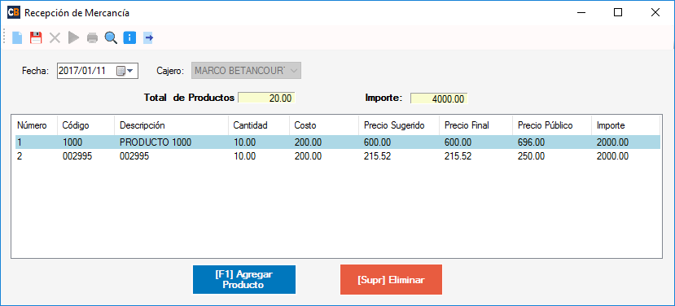Click the printer toolbar icon
The width and height of the screenshot is (675, 306).
[x=92, y=38]
